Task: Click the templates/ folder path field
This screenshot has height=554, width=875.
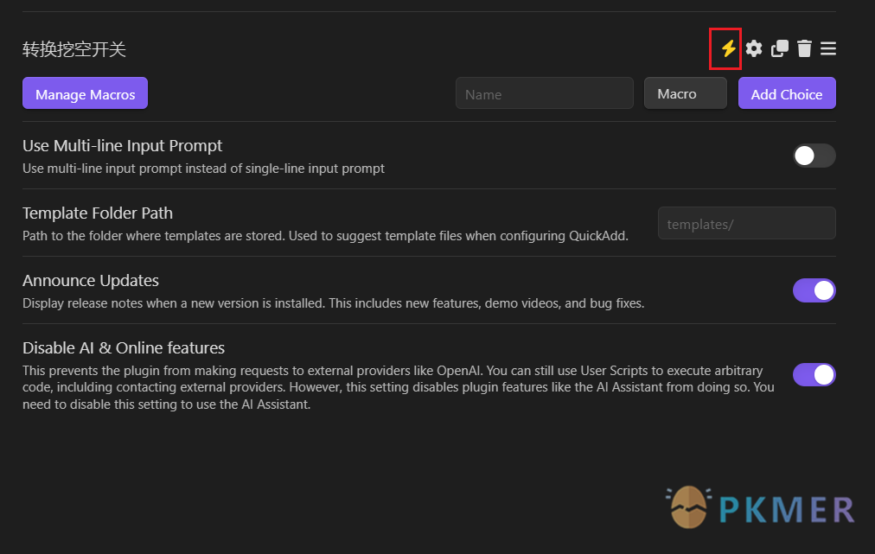Action: click(746, 223)
